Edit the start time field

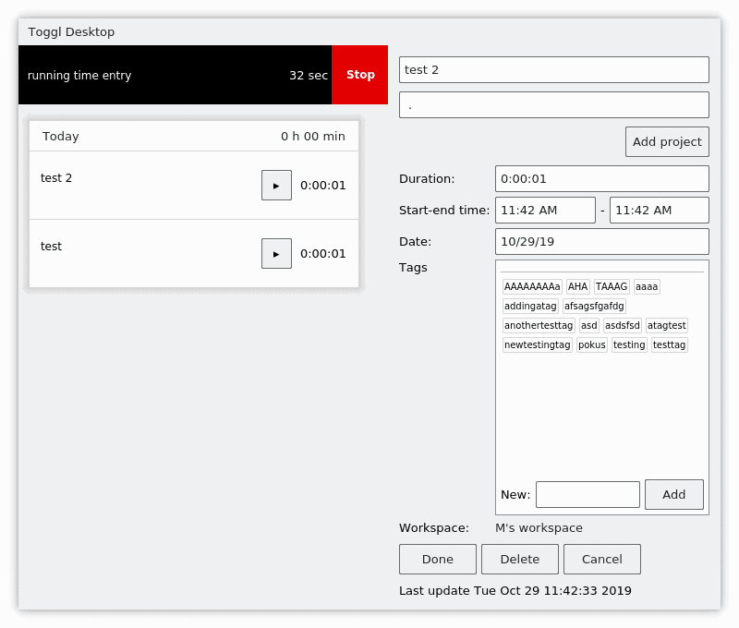pyautogui.click(x=545, y=211)
